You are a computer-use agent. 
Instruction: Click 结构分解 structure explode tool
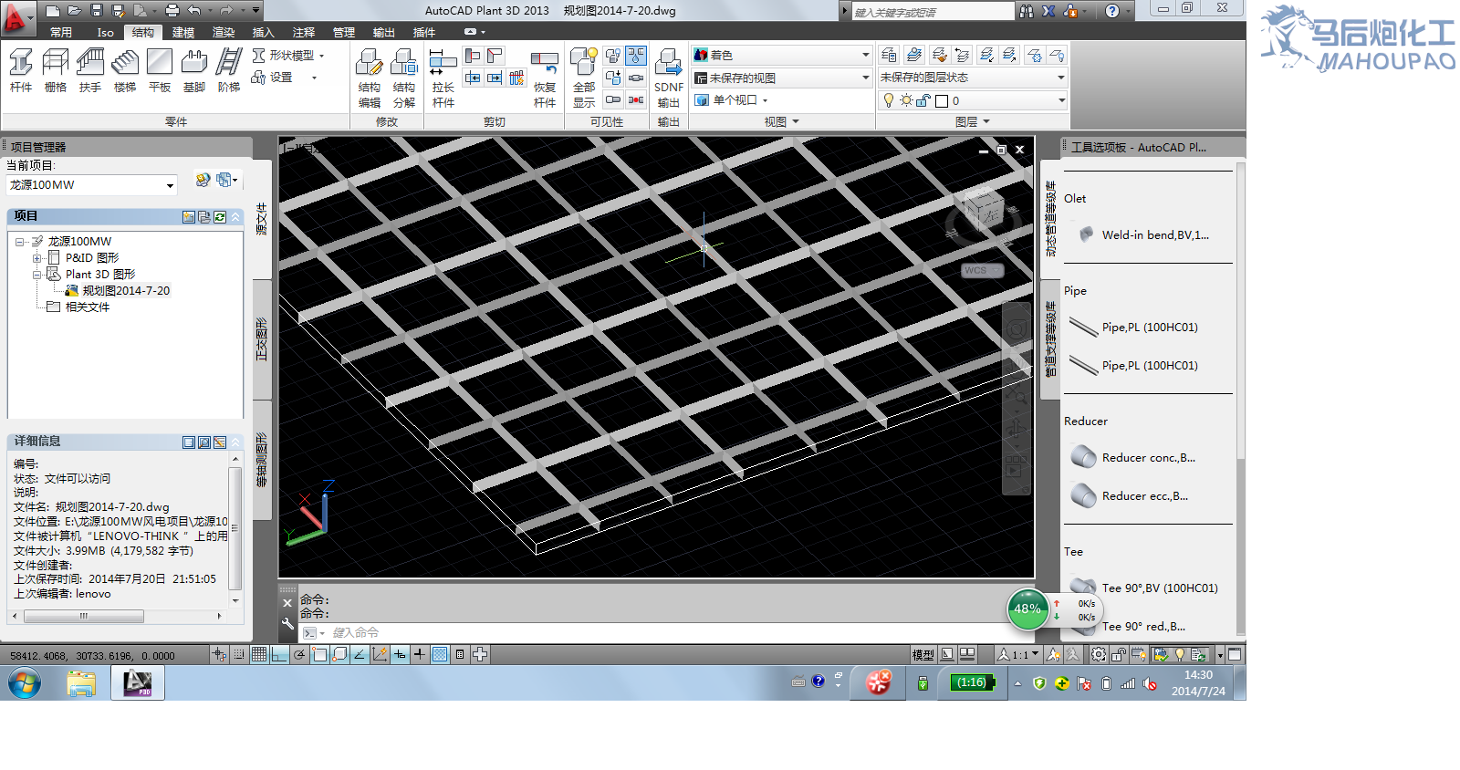[404, 78]
